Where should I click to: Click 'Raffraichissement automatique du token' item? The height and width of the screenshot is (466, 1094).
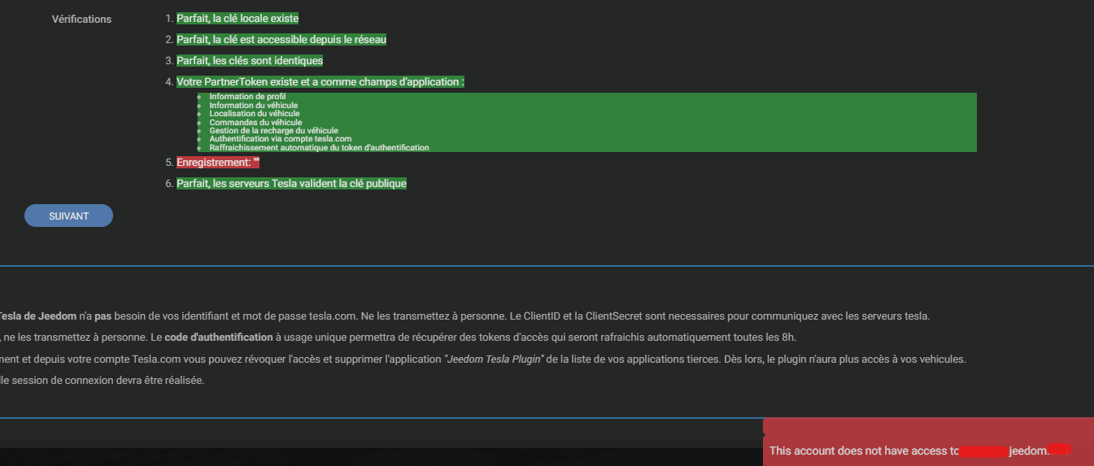319,147
